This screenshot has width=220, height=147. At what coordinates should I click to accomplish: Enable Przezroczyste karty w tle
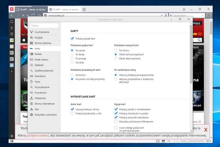tap(72, 113)
